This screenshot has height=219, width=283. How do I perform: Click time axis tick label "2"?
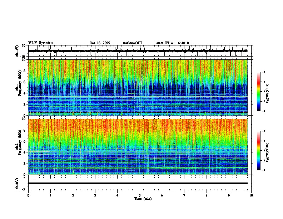pos(73,195)
